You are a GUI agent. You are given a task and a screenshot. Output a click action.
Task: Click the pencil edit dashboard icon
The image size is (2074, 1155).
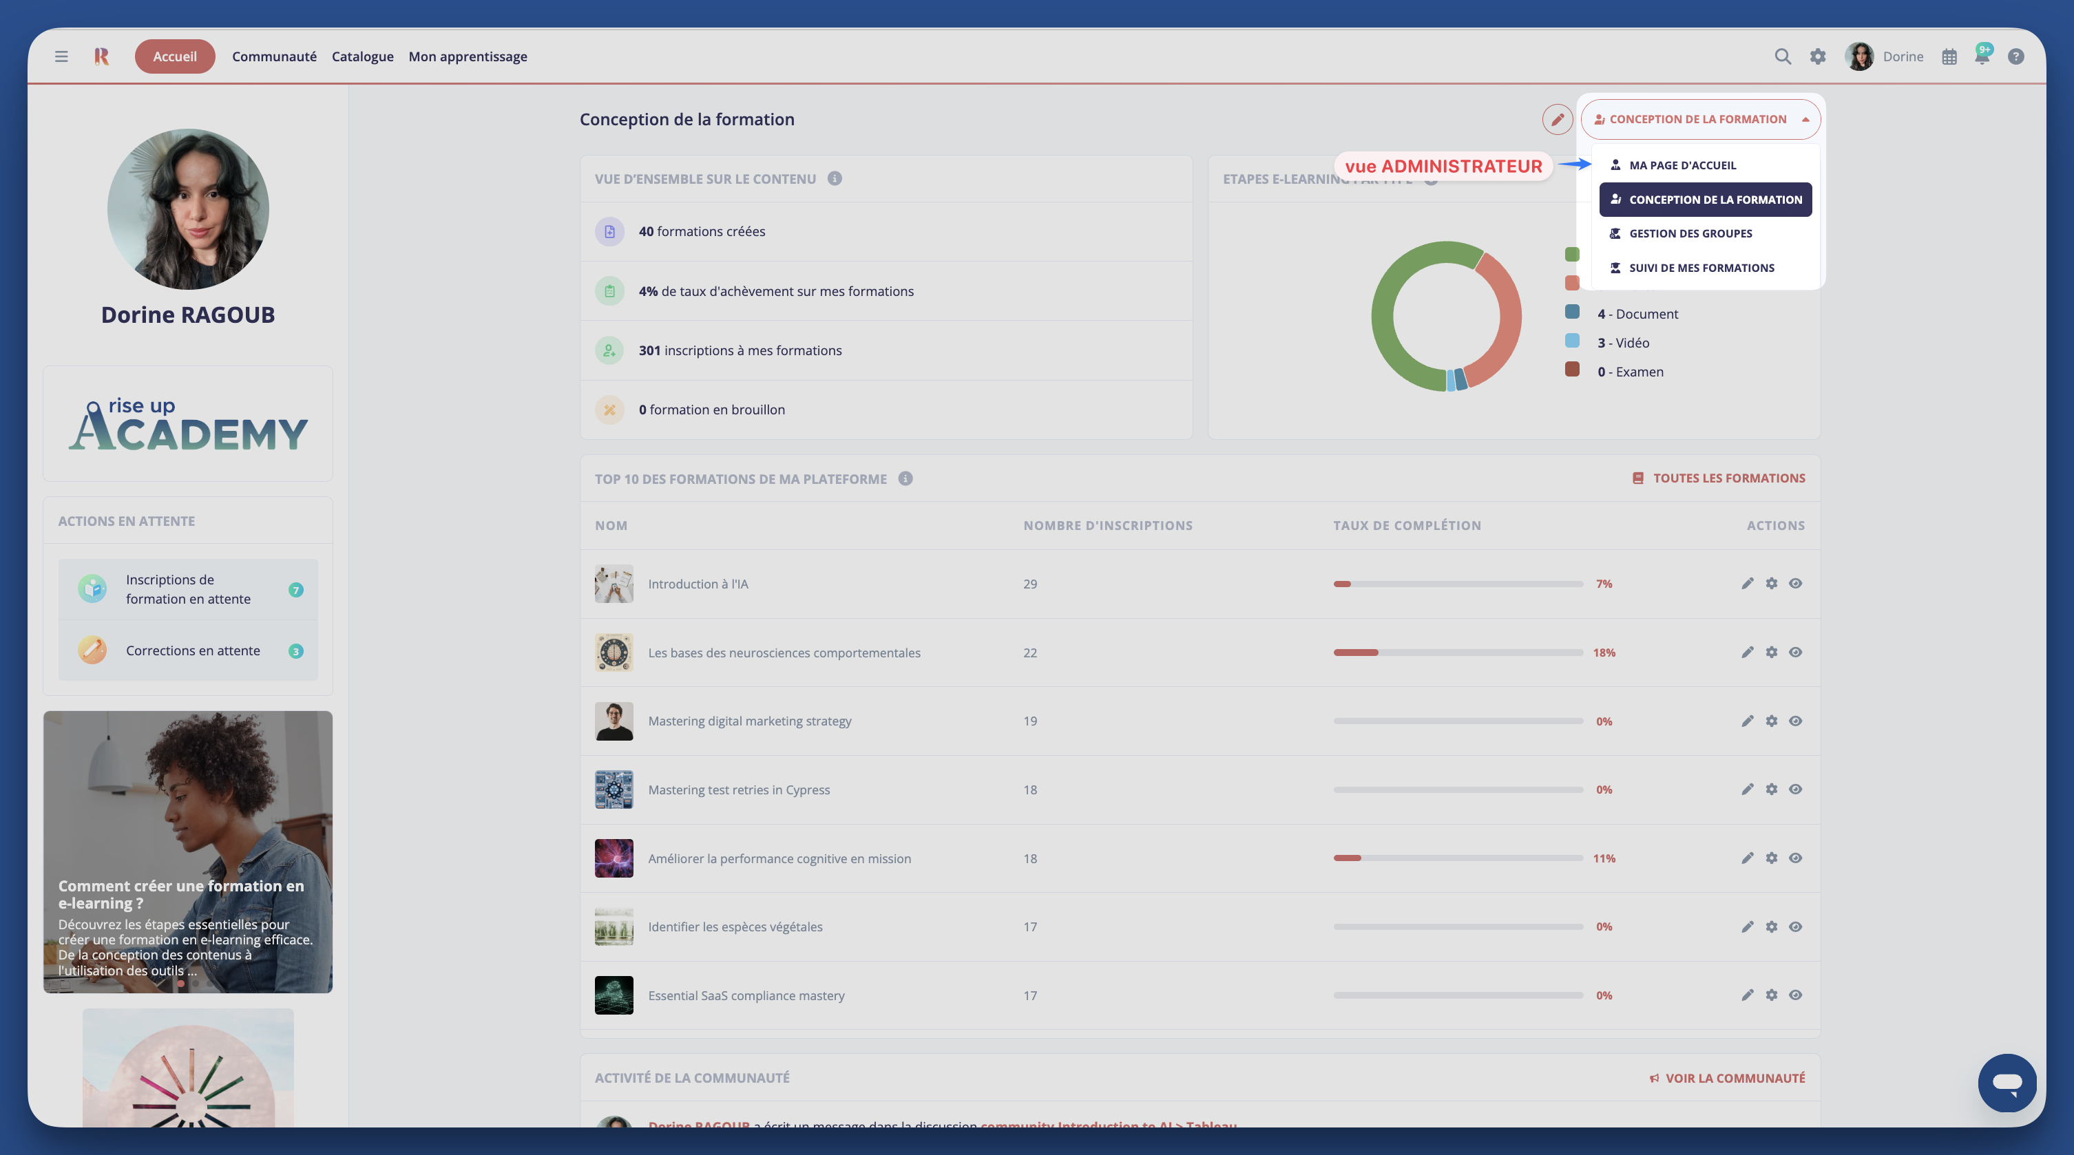click(x=1557, y=119)
